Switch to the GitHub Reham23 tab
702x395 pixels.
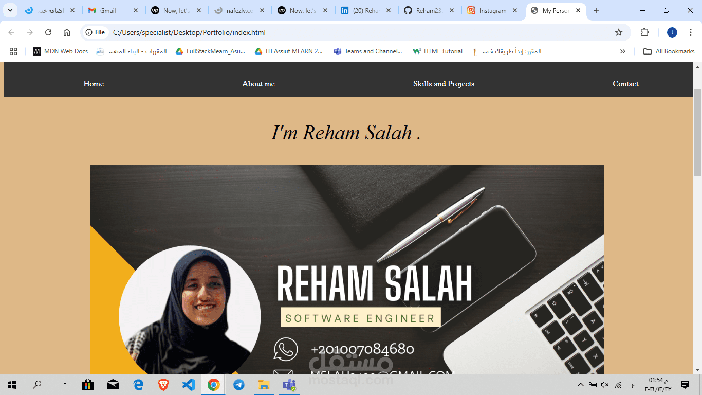tap(430, 10)
